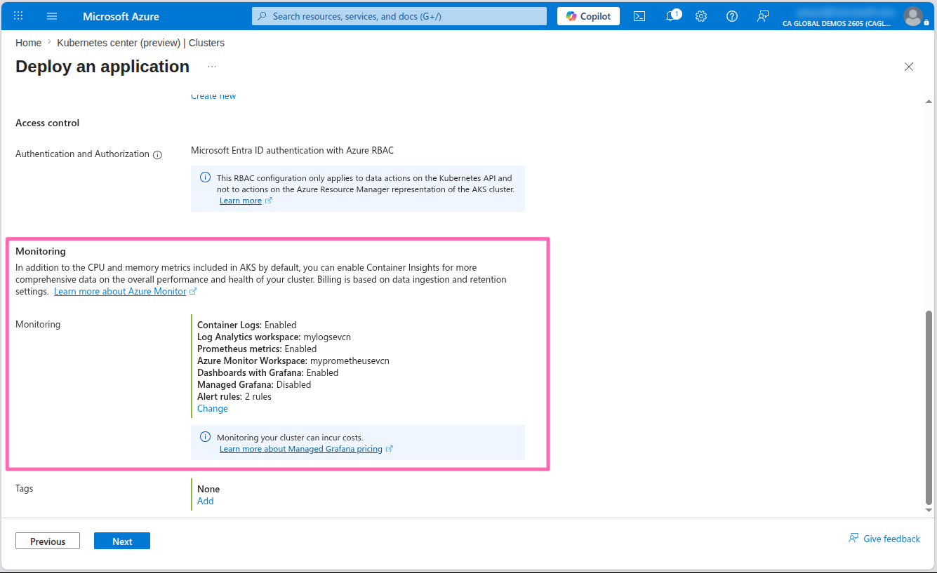Open the hamburger portal menu
The height and width of the screenshot is (573, 937).
click(x=52, y=15)
